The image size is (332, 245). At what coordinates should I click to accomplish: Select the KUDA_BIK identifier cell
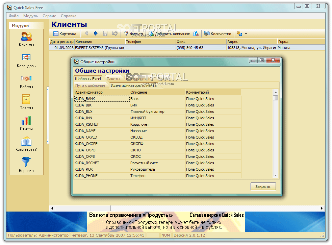point(102,105)
